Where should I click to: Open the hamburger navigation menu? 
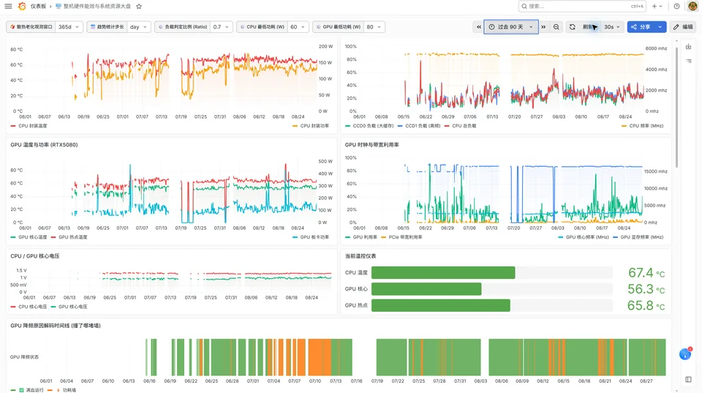point(8,7)
